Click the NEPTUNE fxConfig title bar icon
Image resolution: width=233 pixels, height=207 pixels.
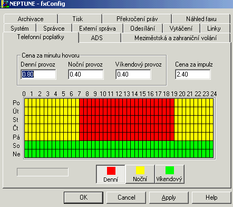pyautogui.click(x=4, y=4)
